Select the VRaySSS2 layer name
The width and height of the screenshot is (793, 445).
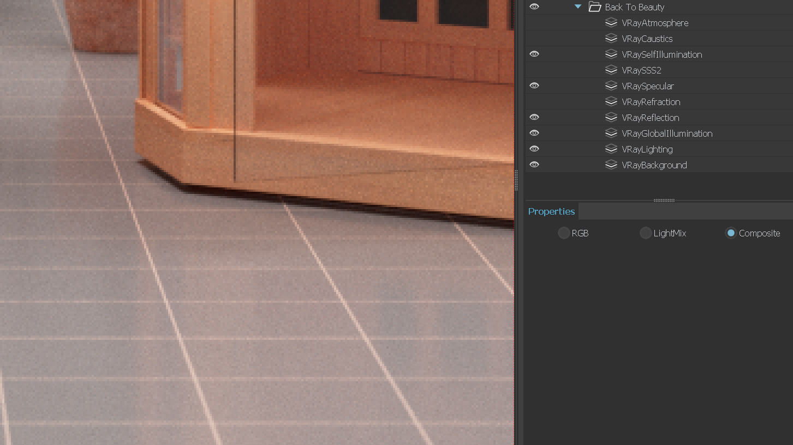click(641, 70)
